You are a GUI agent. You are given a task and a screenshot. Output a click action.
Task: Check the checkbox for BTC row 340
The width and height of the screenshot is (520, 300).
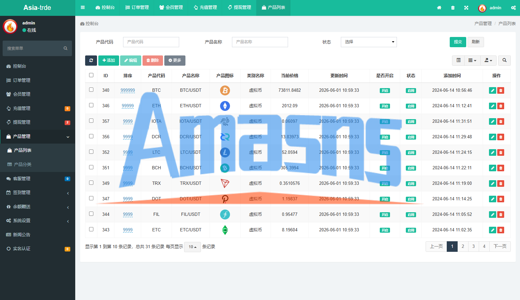pos(91,90)
